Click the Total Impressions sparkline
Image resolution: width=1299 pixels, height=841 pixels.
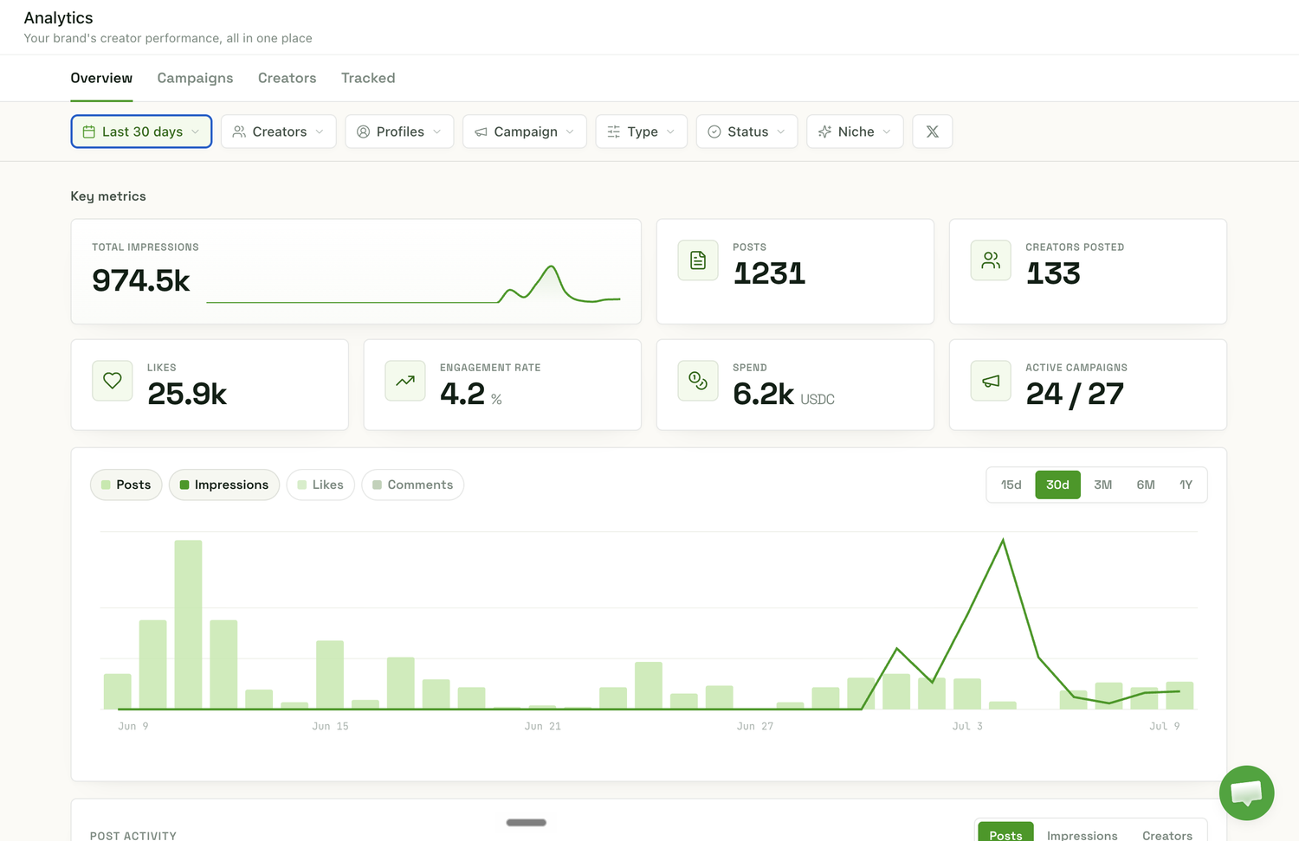click(413, 285)
